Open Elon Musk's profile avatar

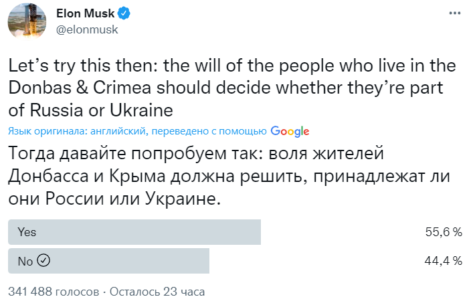pos(27,22)
